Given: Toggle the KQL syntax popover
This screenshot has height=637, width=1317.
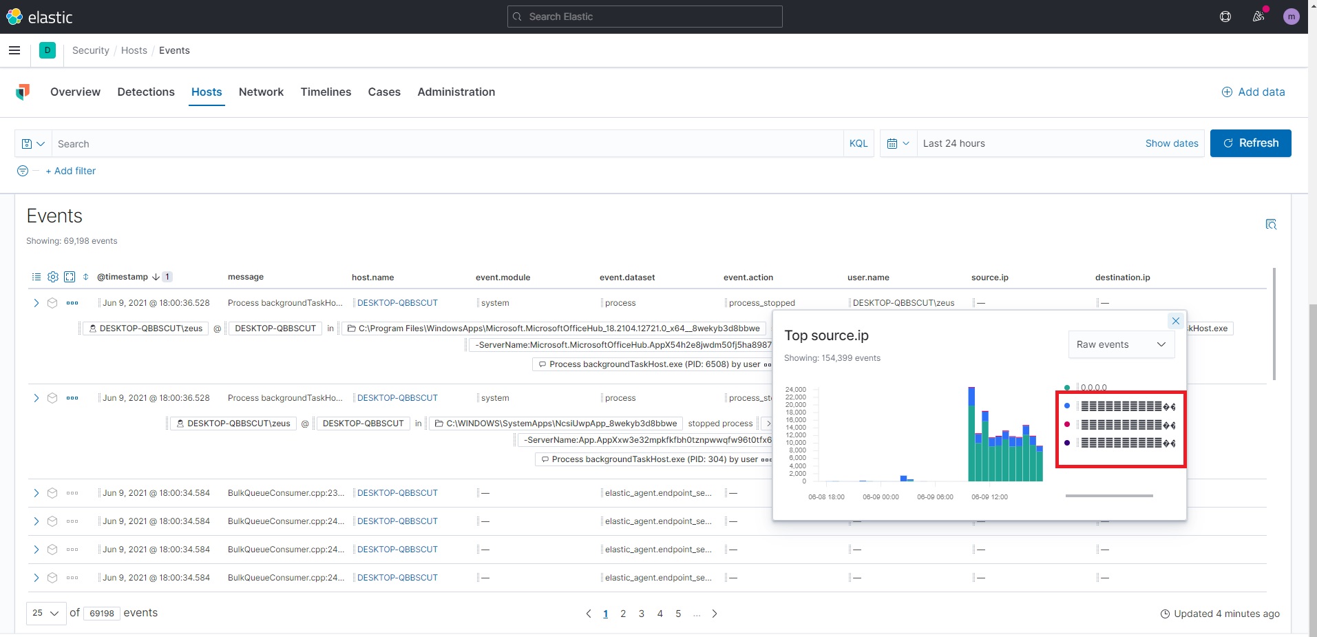Looking at the screenshot, I should [x=858, y=143].
